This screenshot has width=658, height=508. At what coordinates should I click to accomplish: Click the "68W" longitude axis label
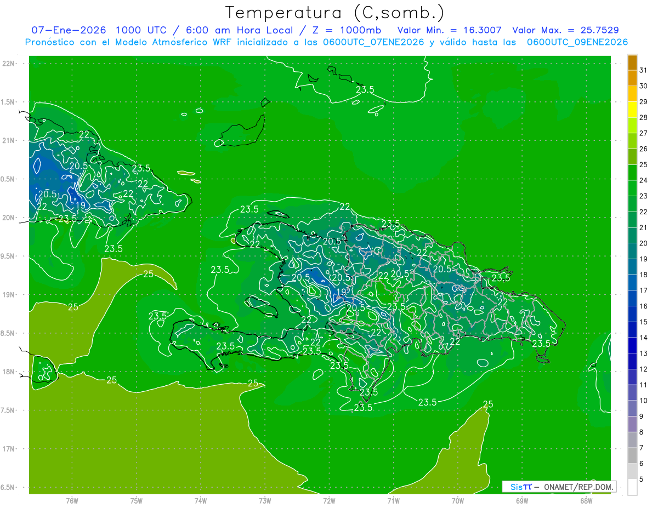(x=586, y=501)
